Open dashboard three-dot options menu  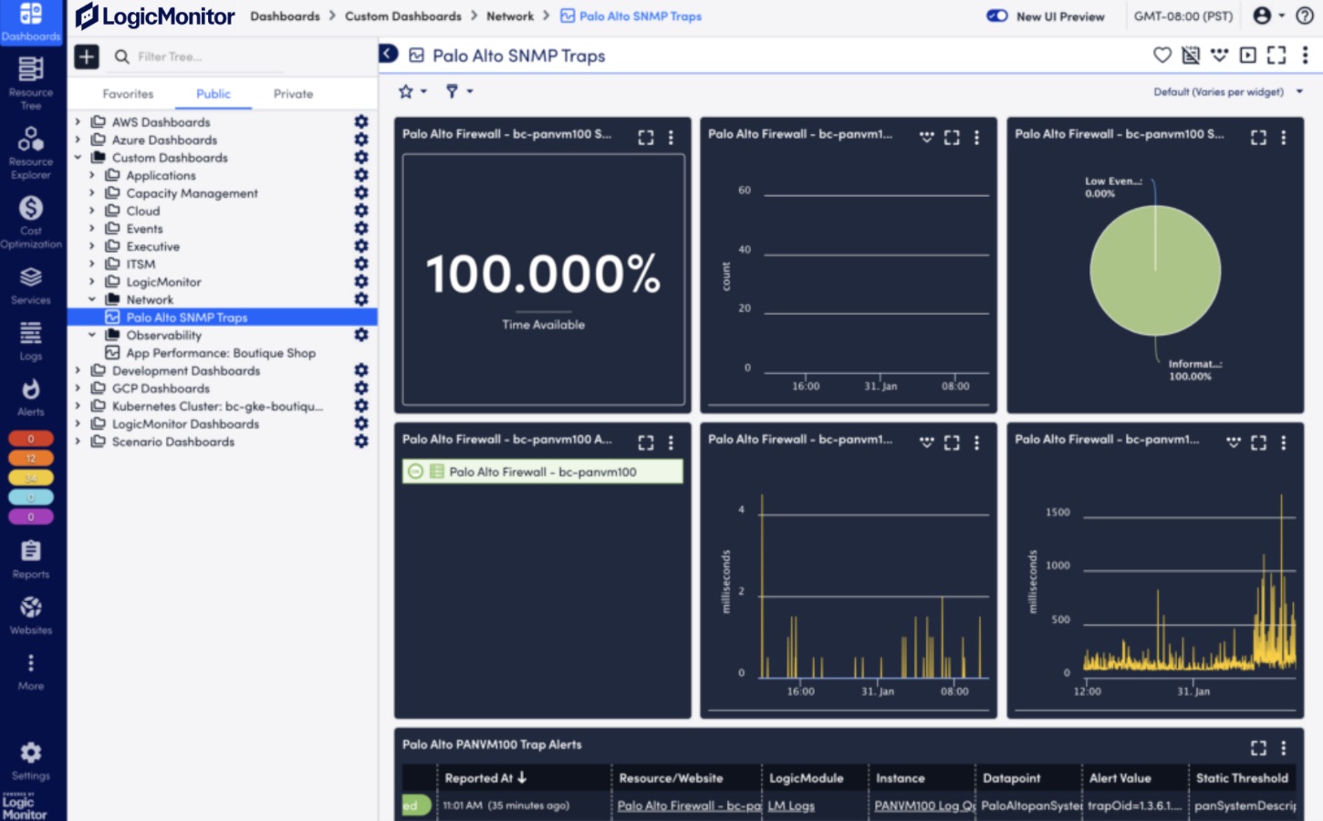click(1305, 56)
